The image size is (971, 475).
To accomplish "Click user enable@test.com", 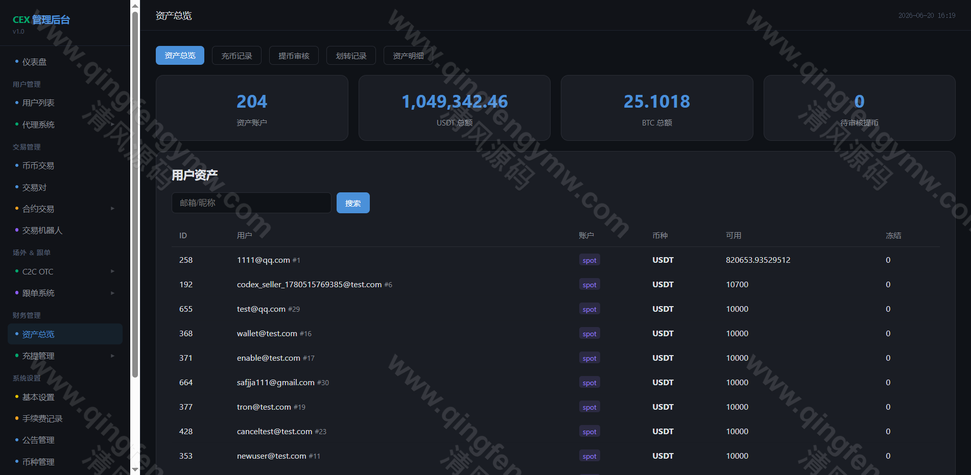I will pyautogui.click(x=269, y=358).
